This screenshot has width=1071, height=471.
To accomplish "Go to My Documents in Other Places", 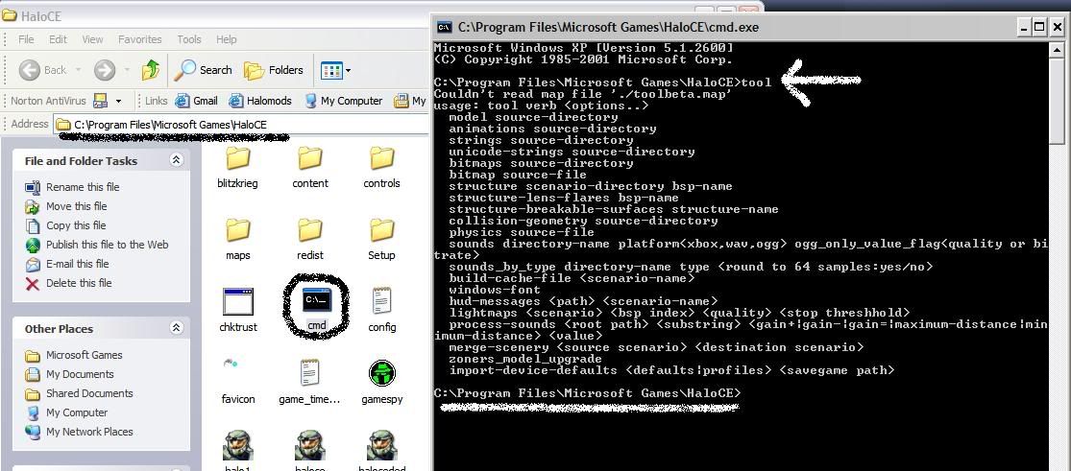I will click(80, 374).
